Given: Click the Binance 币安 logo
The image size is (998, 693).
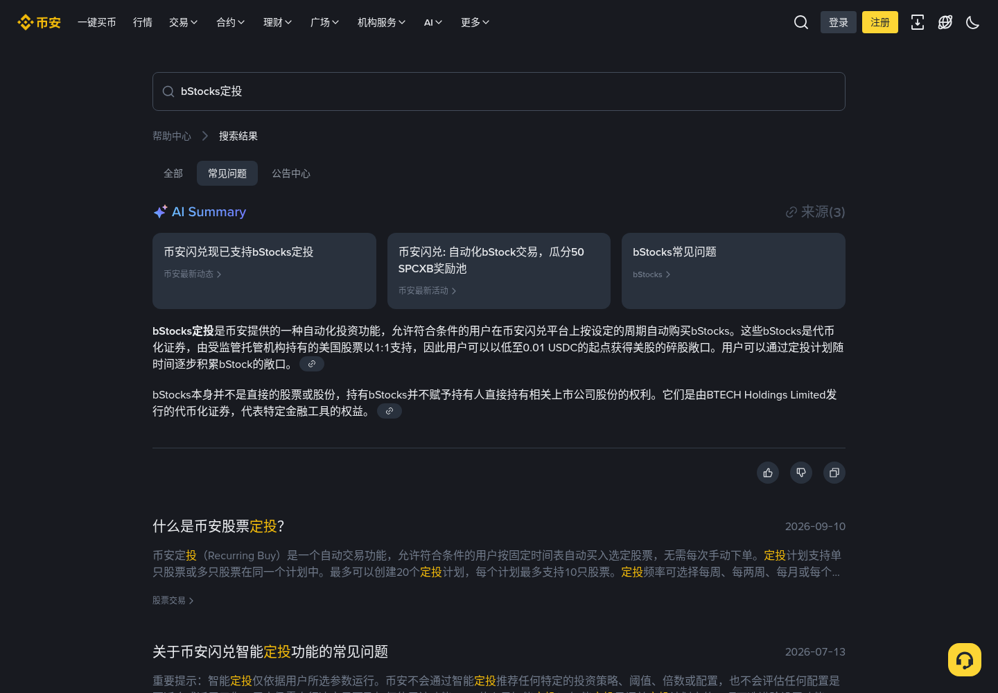Looking at the screenshot, I should click(39, 22).
